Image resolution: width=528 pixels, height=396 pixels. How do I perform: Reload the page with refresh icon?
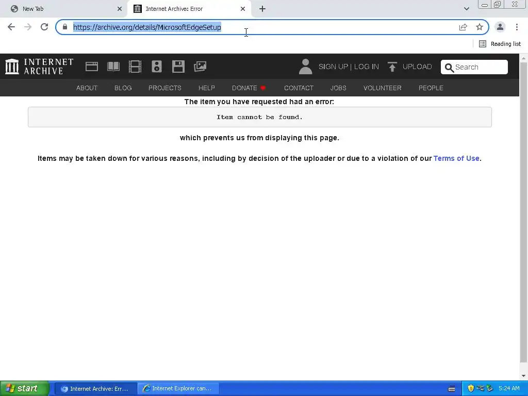click(44, 27)
